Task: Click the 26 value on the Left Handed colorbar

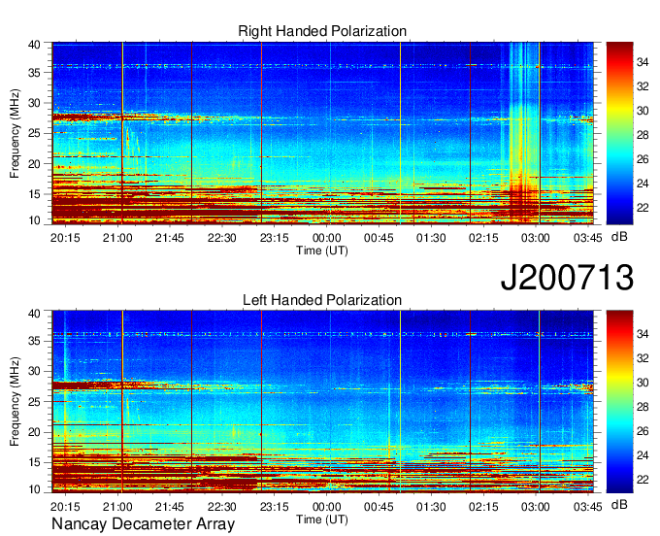Action: click(x=643, y=431)
